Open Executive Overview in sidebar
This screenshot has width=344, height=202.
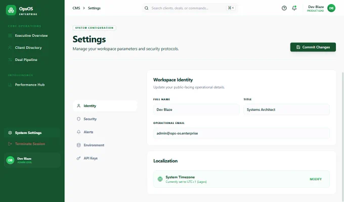[x=32, y=35]
